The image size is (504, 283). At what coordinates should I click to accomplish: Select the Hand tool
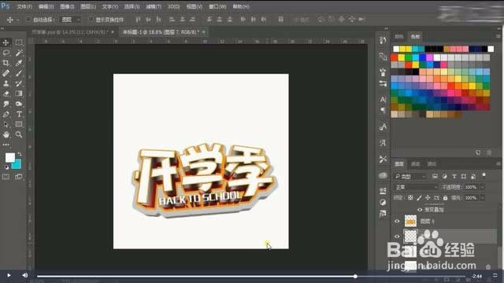click(x=6, y=134)
